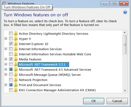Open the blue help question mark icon

tap(125, 12)
